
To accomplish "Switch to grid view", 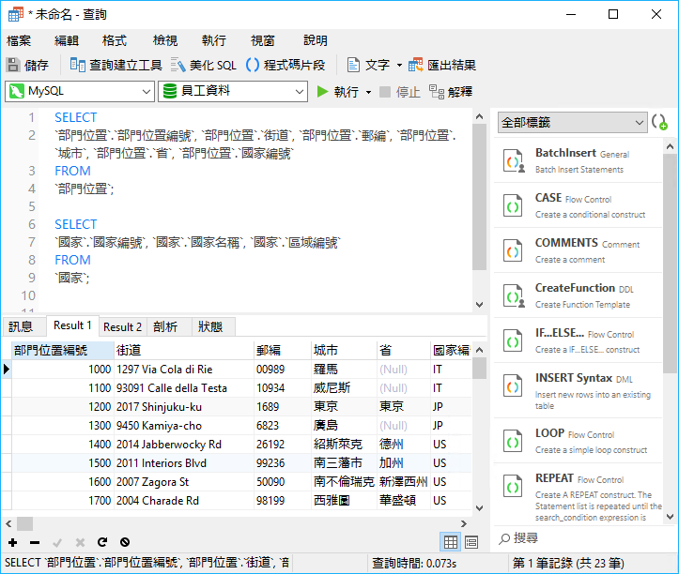I will pos(451,542).
